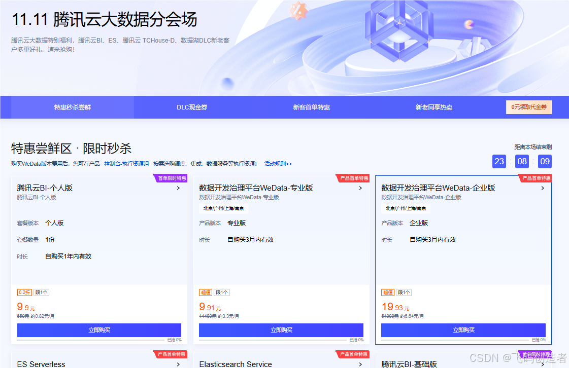This screenshot has height=368, width=569.
Task: Click the countdown hours box 23
Action: coord(499,161)
